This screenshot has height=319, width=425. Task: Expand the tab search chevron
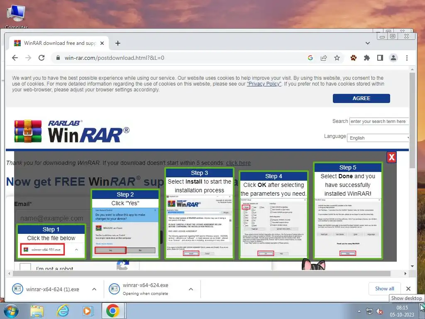click(368, 43)
